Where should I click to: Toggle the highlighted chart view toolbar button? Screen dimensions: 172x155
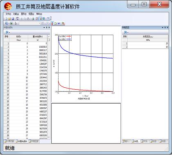pyautogui.click(x=41, y=19)
